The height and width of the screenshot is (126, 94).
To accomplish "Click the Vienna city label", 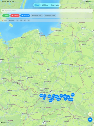I will (x=25, y=113).
